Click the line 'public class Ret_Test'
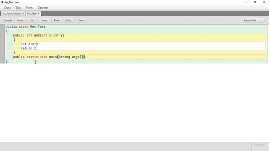Image resolution: width=269 pixels, height=151 pixels. tap(25, 27)
